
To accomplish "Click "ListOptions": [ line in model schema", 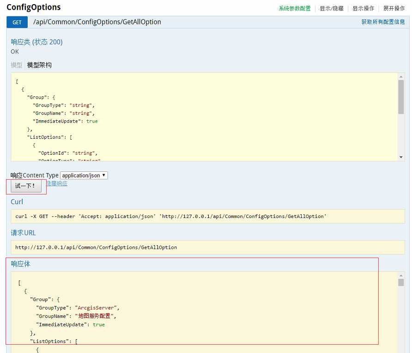I will click(x=50, y=137).
